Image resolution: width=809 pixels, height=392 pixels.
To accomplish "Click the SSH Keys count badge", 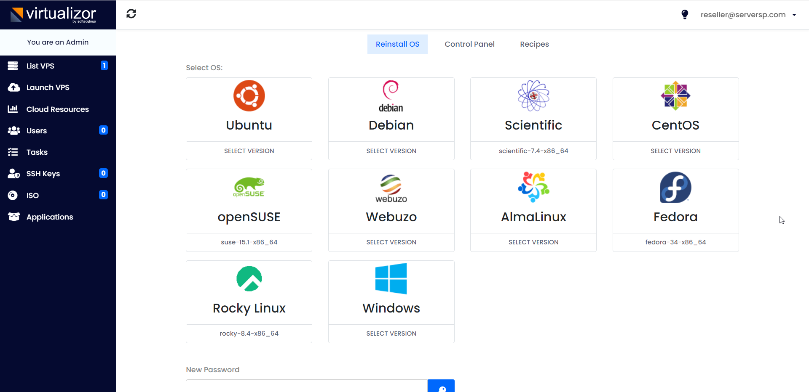I will pyautogui.click(x=103, y=173).
